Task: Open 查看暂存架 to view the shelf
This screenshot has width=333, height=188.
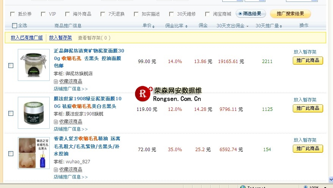Action: (x=94, y=38)
